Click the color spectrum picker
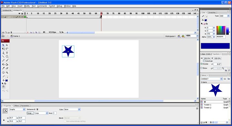 pyautogui.click(x=221, y=30)
